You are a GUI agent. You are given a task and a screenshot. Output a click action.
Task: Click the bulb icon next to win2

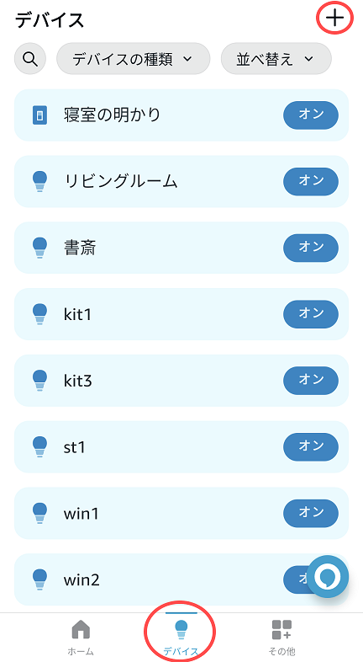tap(40, 579)
